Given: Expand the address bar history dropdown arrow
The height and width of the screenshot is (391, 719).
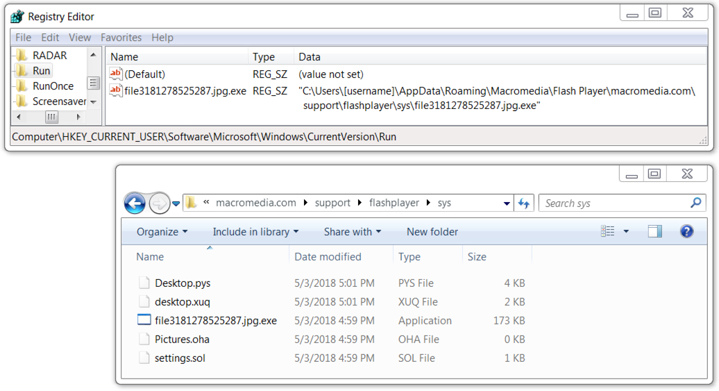Looking at the screenshot, I should pyautogui.click(x=507, y=203).
